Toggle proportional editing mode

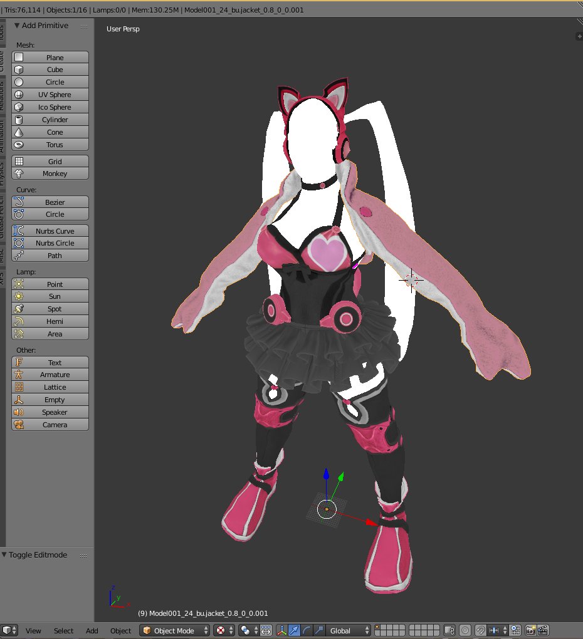point(465,630)
